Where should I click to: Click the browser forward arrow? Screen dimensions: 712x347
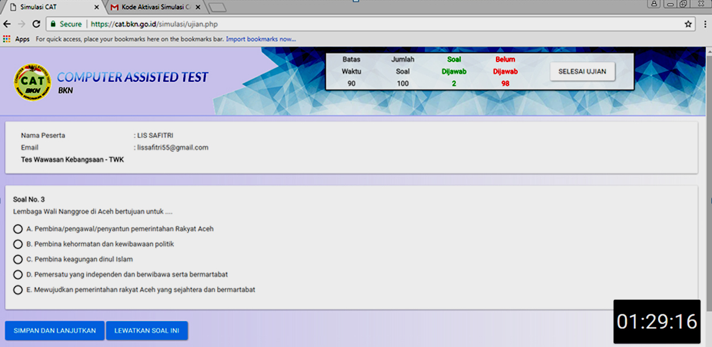[22, 24]
